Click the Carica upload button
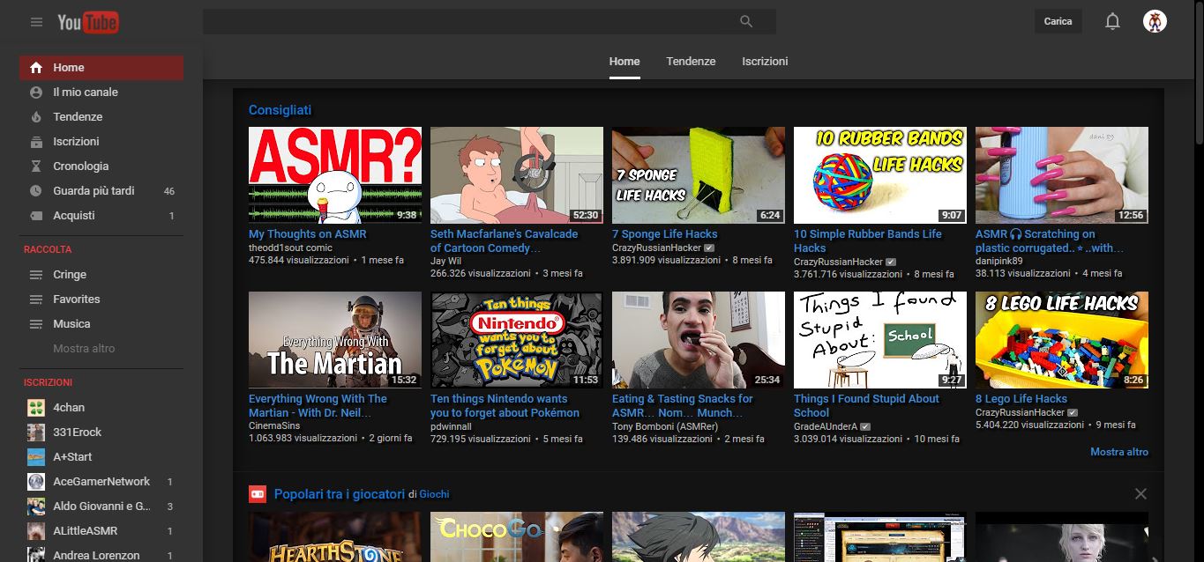Image resolution: width=1204 pixels, height=562 pixels. tap(1058, 22)
